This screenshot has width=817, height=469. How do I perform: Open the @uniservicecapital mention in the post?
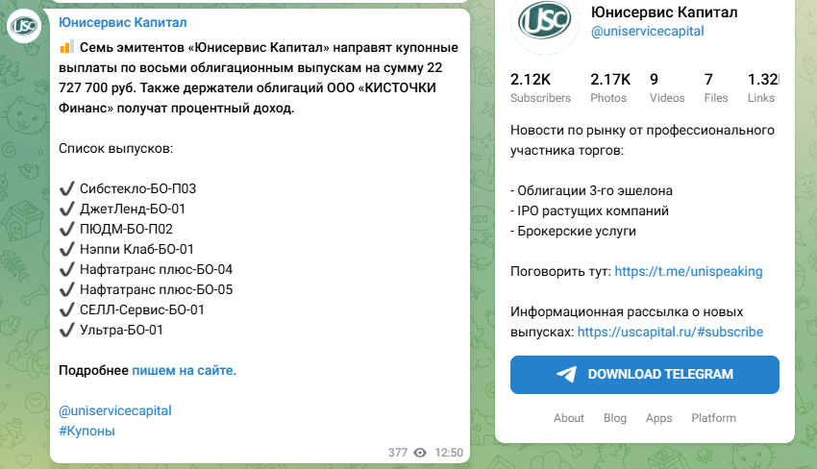click(x=115, y=410)
